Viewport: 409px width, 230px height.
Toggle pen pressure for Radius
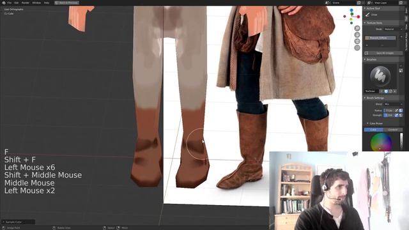point(396,111)
